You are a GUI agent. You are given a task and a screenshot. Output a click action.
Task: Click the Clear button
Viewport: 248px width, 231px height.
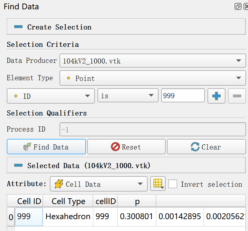point(206,147)
